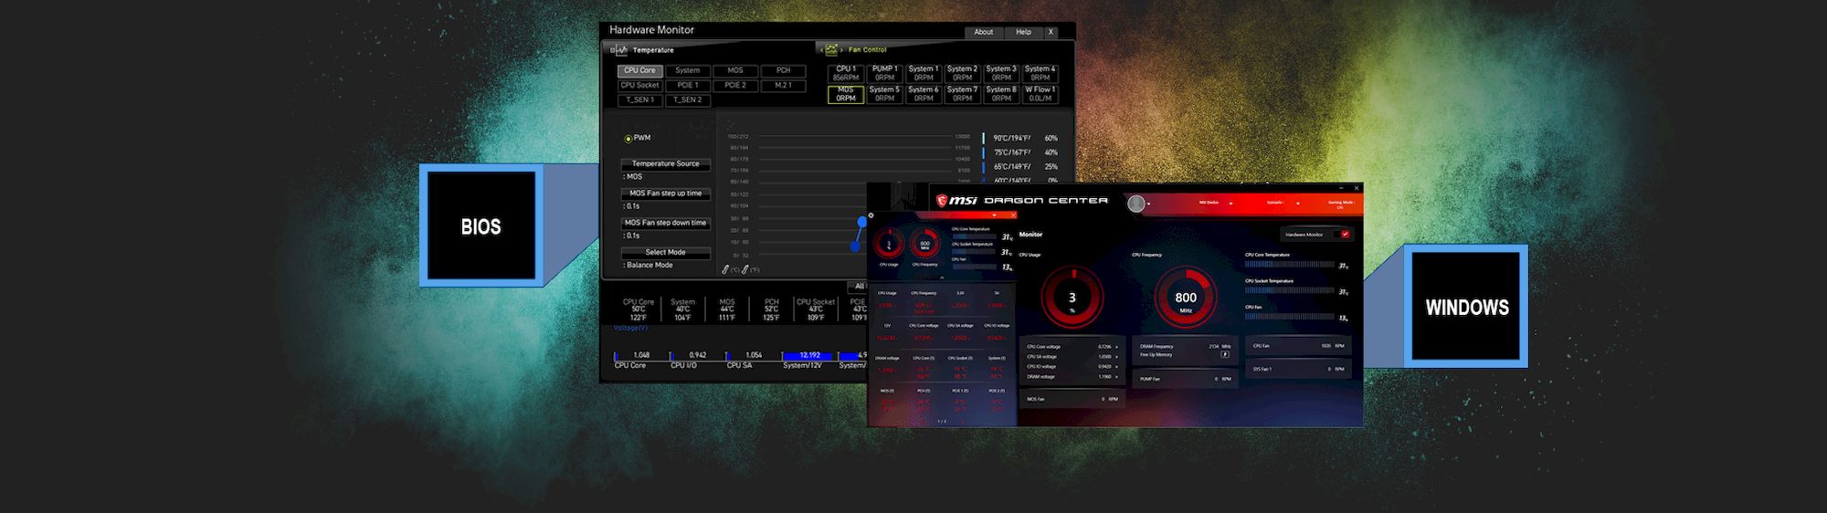1827x513 pixels.
Task: Collapse the mini widget with the up chevron
Action: pos(942,277)
